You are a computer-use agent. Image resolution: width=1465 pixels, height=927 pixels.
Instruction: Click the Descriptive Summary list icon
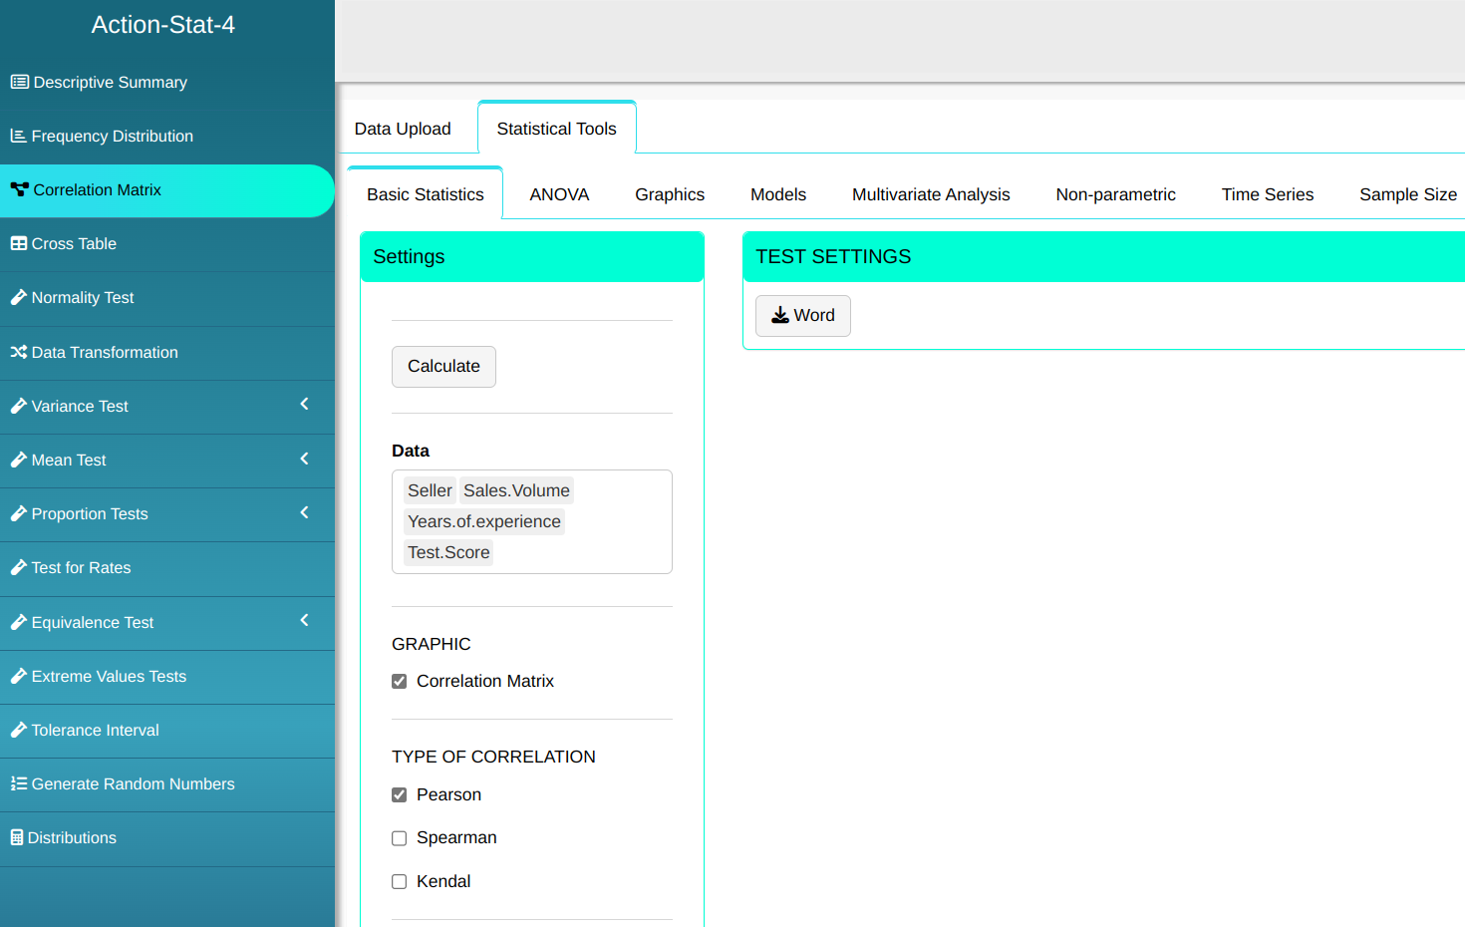coord(19,82)
